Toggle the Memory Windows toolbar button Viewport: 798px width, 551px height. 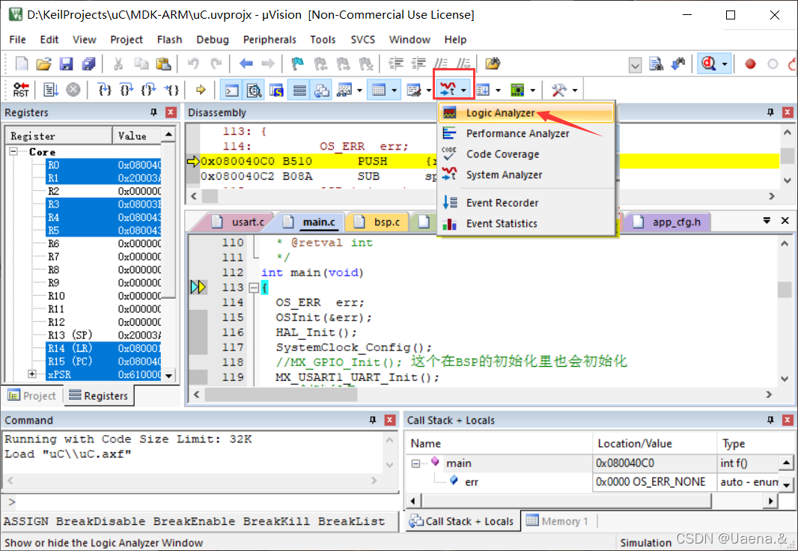[378, 91]
